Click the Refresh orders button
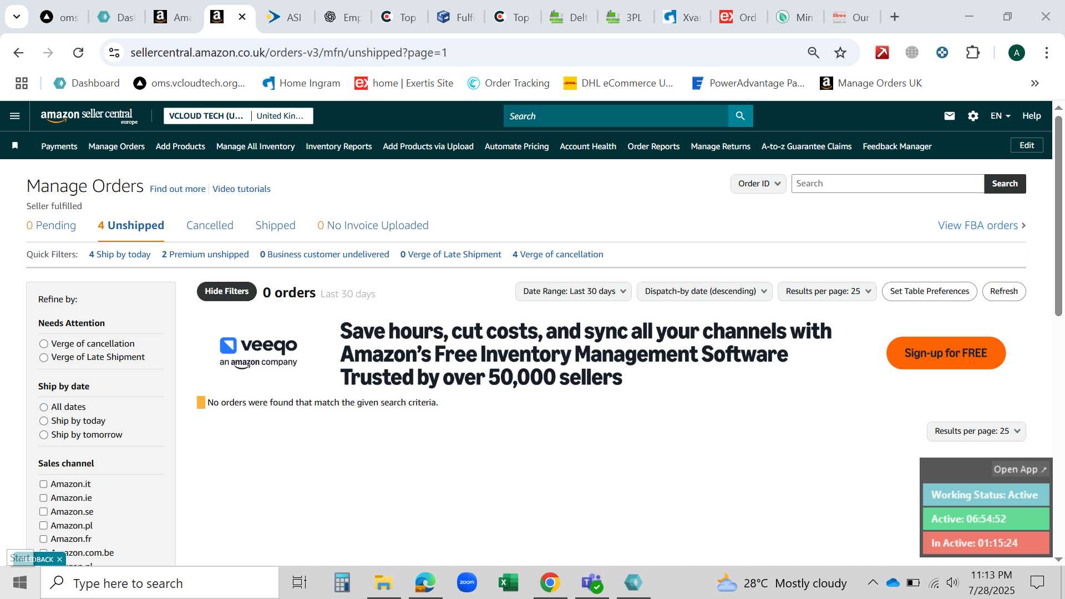1065x599 pixels. click(1003, 291)
